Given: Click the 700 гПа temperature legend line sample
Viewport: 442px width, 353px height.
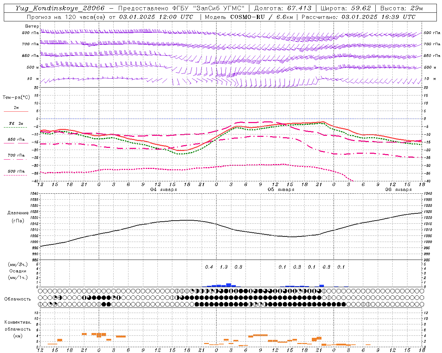Looking at the screenshot, I should click(x=16, y=159).
